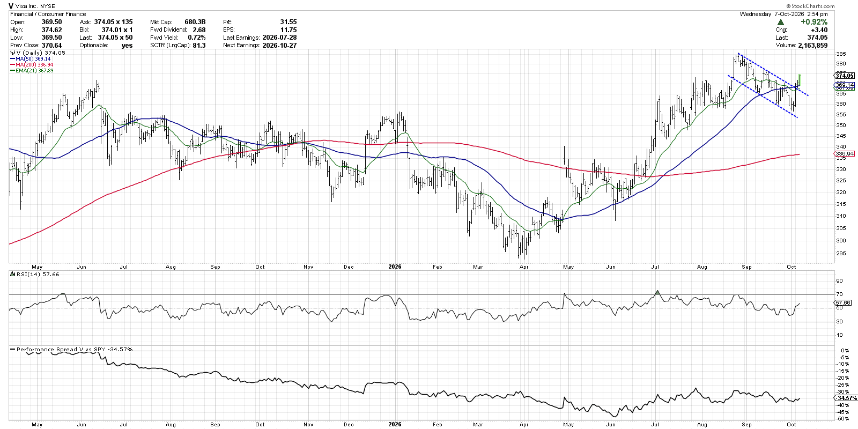Click the Last Earnings date 2026-07-28

pyautogui.click(x=279, y=38)
